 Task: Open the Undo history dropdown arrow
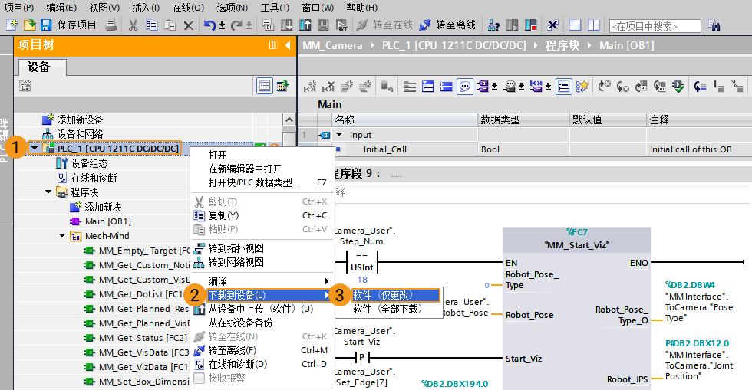point(222,25)
